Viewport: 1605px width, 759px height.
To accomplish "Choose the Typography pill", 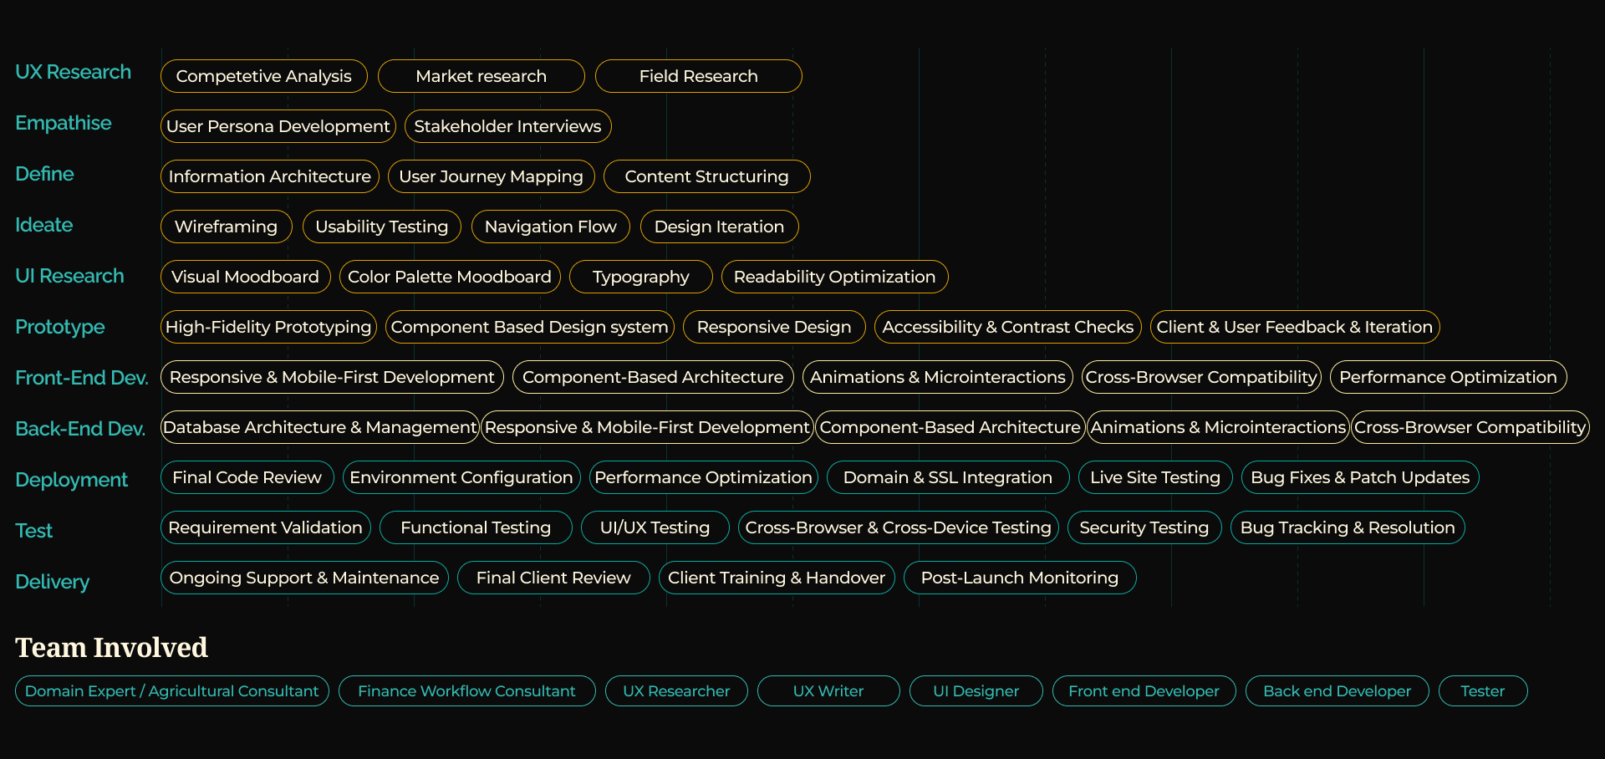I will 640,277.
